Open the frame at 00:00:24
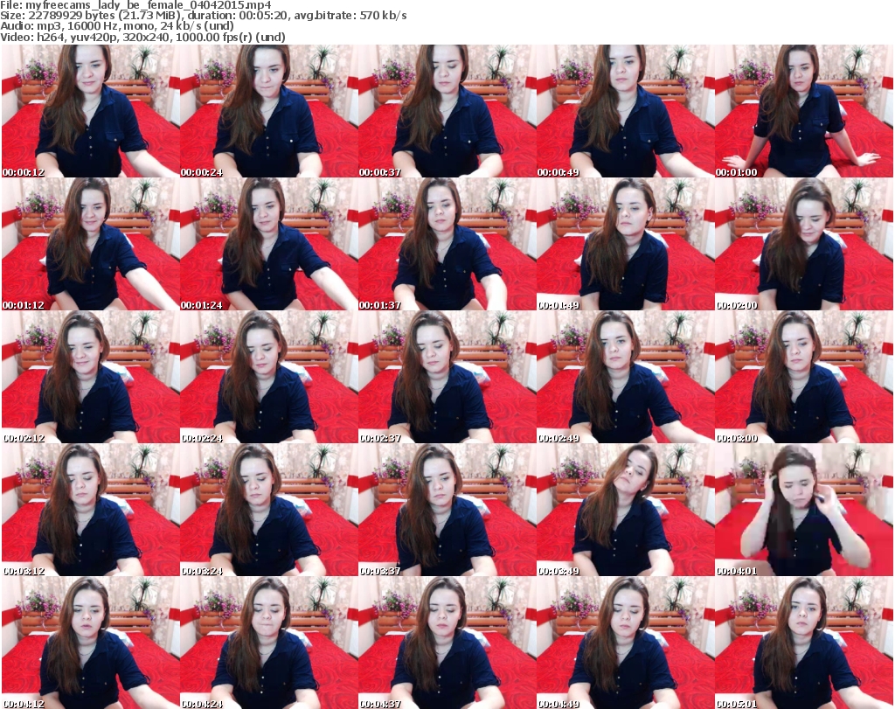This screenshot has width=895, height=709. point(269,111)
